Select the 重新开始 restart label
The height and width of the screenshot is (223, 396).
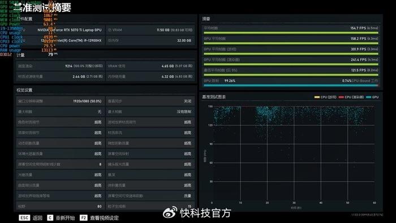65,218
